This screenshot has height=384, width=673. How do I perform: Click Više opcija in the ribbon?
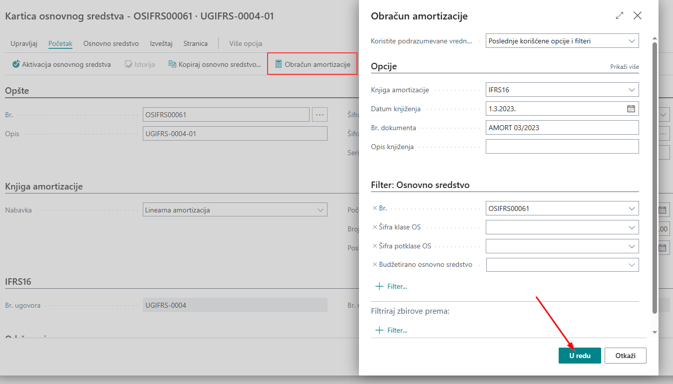(246, 43)
